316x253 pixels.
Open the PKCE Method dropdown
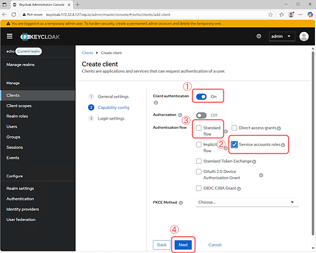246,202
